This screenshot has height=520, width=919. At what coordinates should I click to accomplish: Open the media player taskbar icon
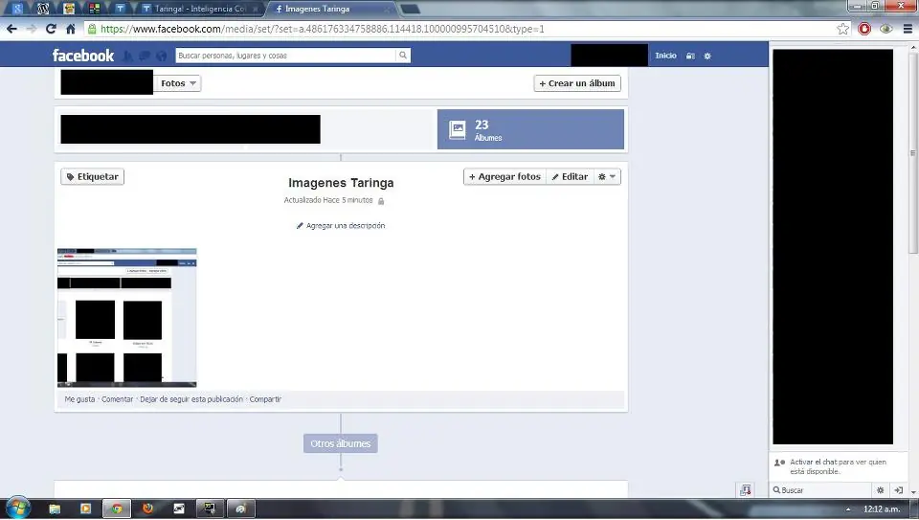click(85, 509)
